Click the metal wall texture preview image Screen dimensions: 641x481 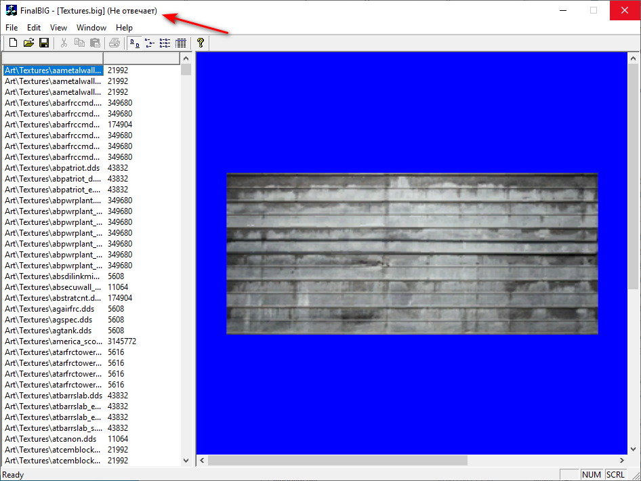point(412,253)
